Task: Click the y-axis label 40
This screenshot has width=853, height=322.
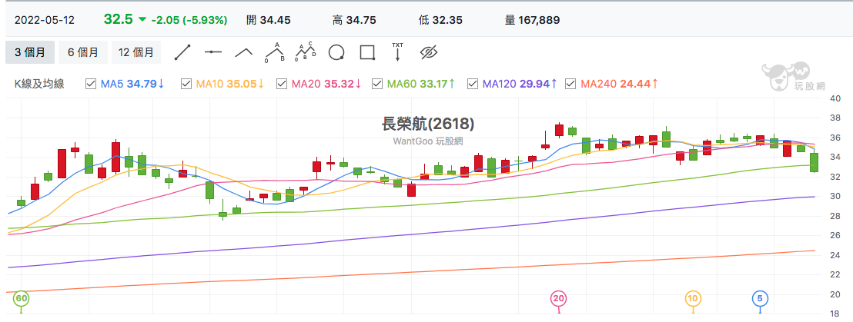Action: (835, 99)
